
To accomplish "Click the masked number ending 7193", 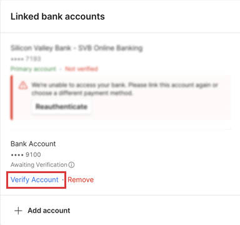I will click(x=26, y=59).
